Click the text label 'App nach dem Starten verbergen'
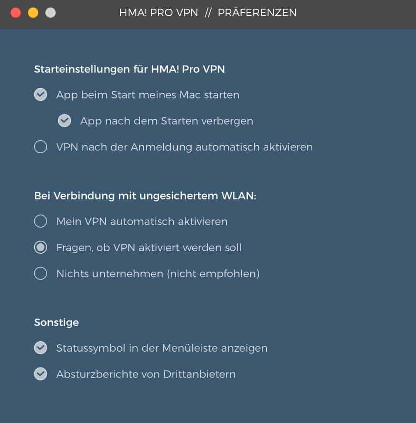The image size is (416, 423). point(167,121)
